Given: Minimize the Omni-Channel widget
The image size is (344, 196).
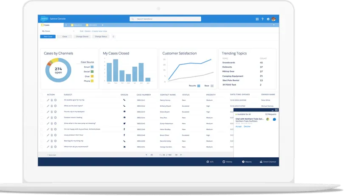Looking at the screenshot, I should pos(273,110).
